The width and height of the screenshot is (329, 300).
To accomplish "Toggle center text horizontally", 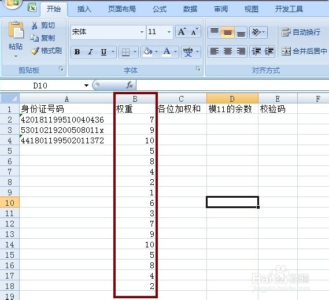I will tap(227, 51).
